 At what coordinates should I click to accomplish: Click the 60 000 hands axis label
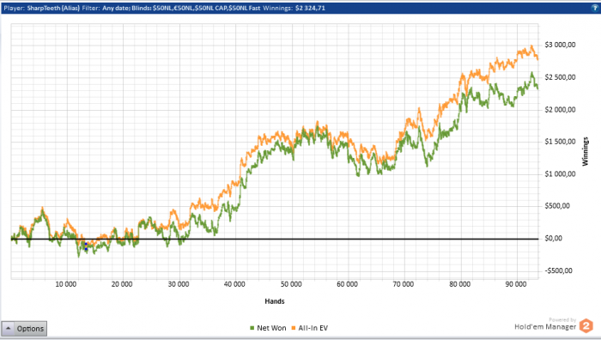coord(347,284)
